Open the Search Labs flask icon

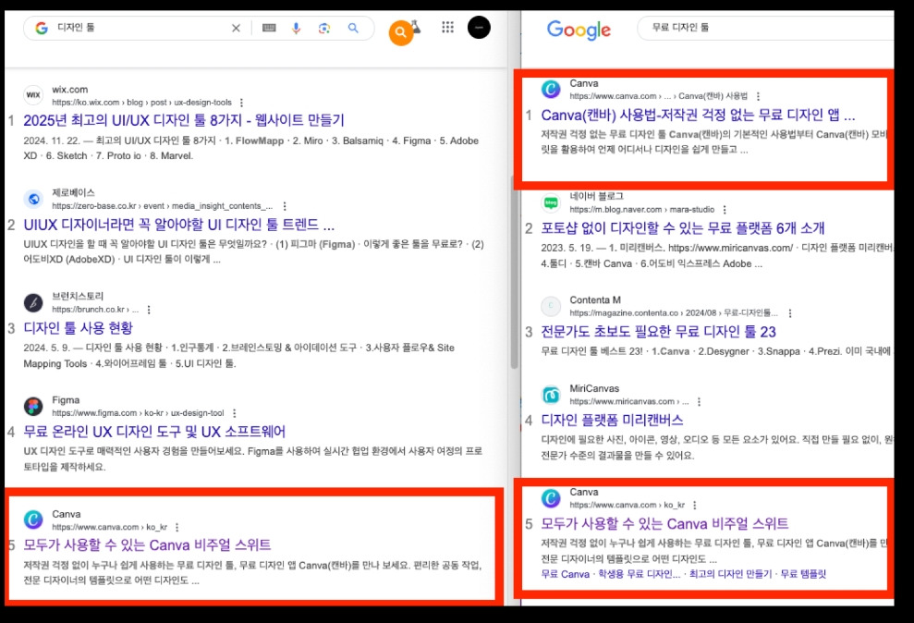416,26
